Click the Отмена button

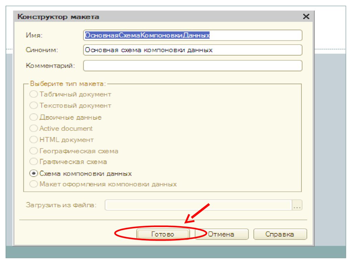[222, 234]
